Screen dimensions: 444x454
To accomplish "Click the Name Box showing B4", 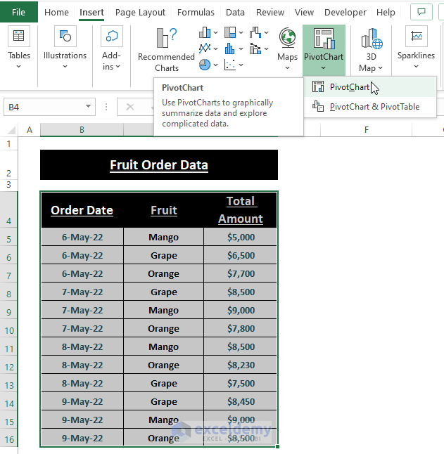I will coord(44,107).
